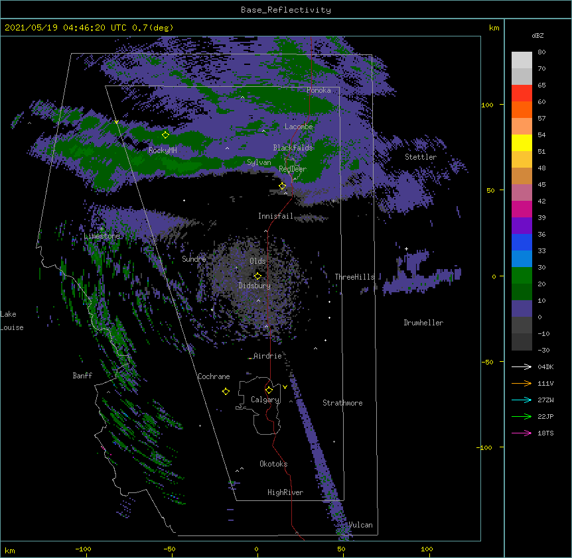Click the Stettler city label
The width and height of the screenshot is (572, 558).
click(421, 157)
